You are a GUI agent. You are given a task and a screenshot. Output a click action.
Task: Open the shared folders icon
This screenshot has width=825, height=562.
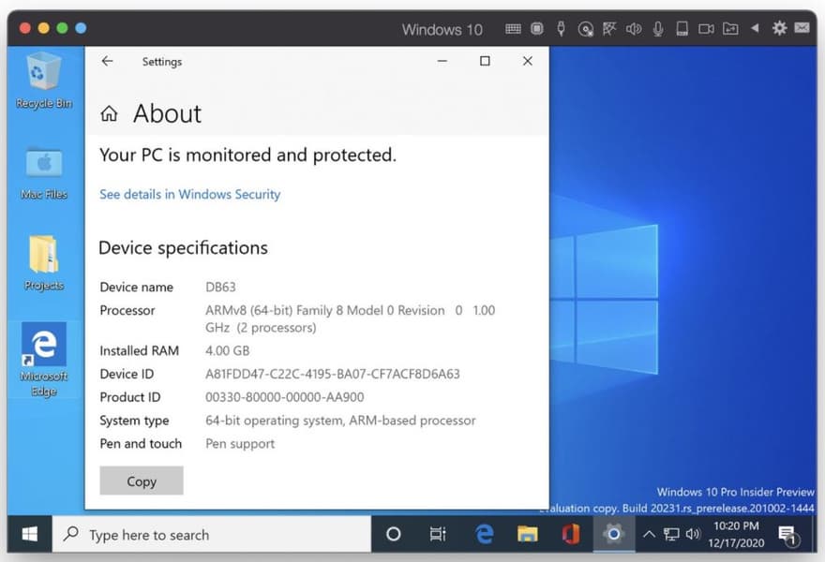pyautogui.click(x=730, y=28)
